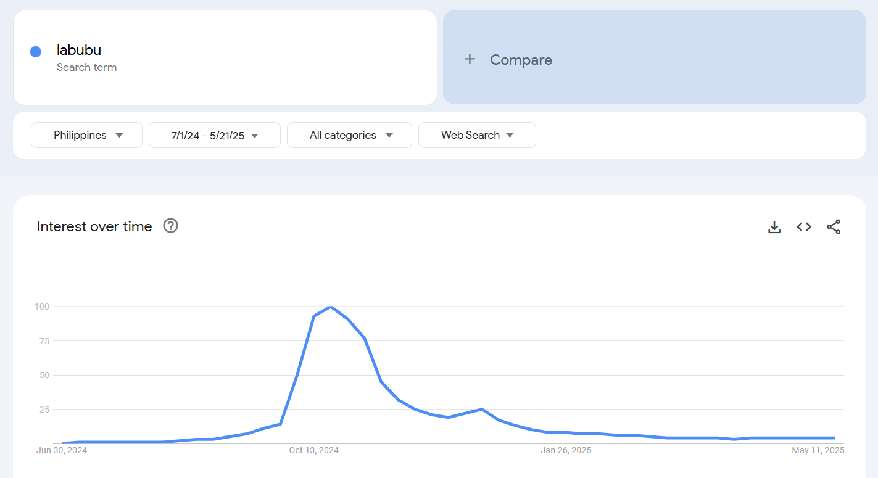Select the Search term label under labubu
The image size is (878, 478).
click(x=86, y=67)
